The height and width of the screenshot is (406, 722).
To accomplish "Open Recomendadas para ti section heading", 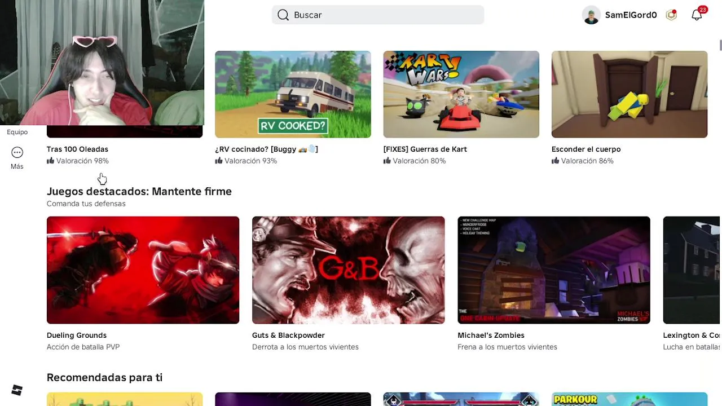I will [104, 378].
